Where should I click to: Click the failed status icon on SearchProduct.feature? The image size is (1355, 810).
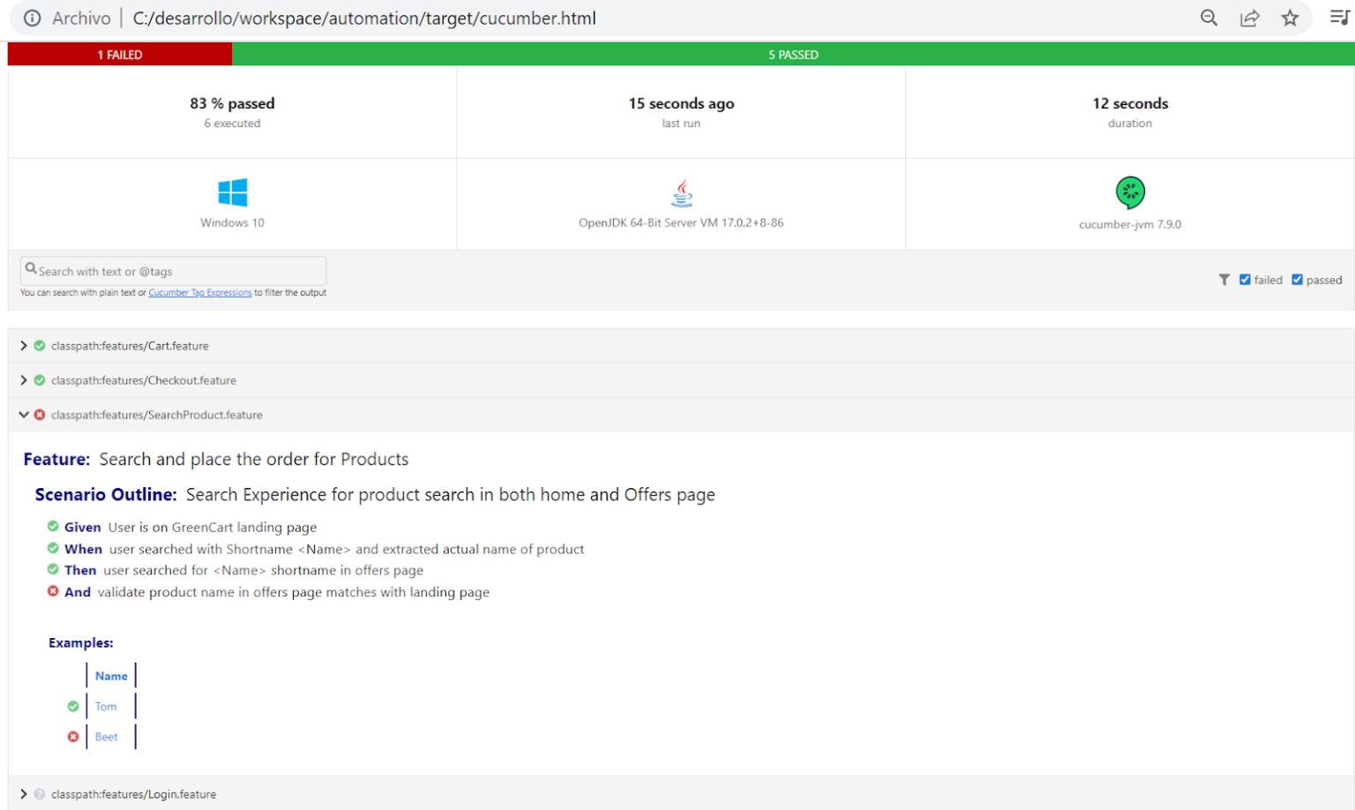pos(39,415)
